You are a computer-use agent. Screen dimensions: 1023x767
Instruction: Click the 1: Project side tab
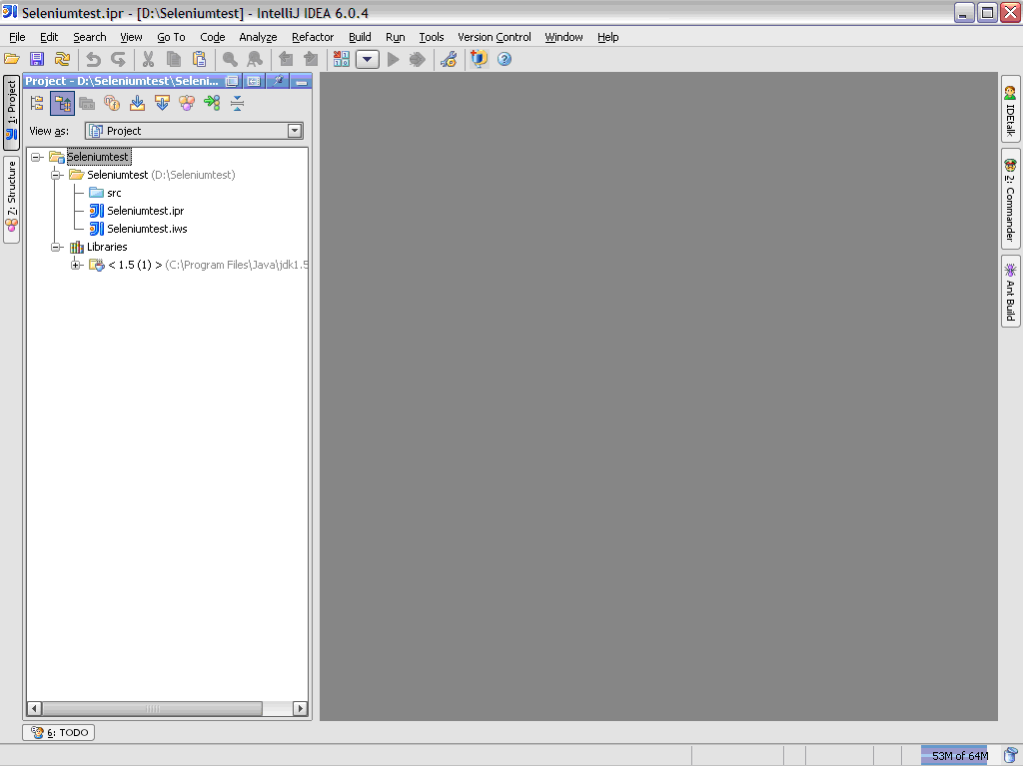[x=12, y=113]
